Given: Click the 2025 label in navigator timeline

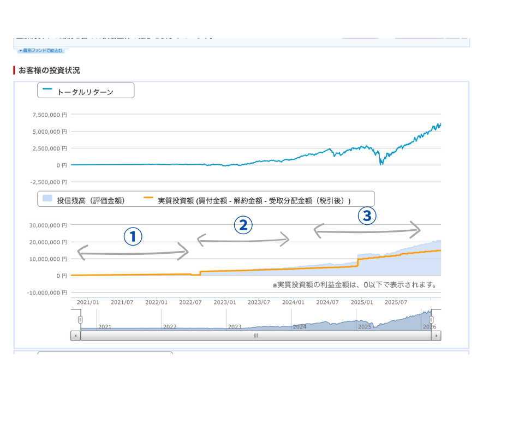Looking at the screenshot, I should tap(364, 326).
